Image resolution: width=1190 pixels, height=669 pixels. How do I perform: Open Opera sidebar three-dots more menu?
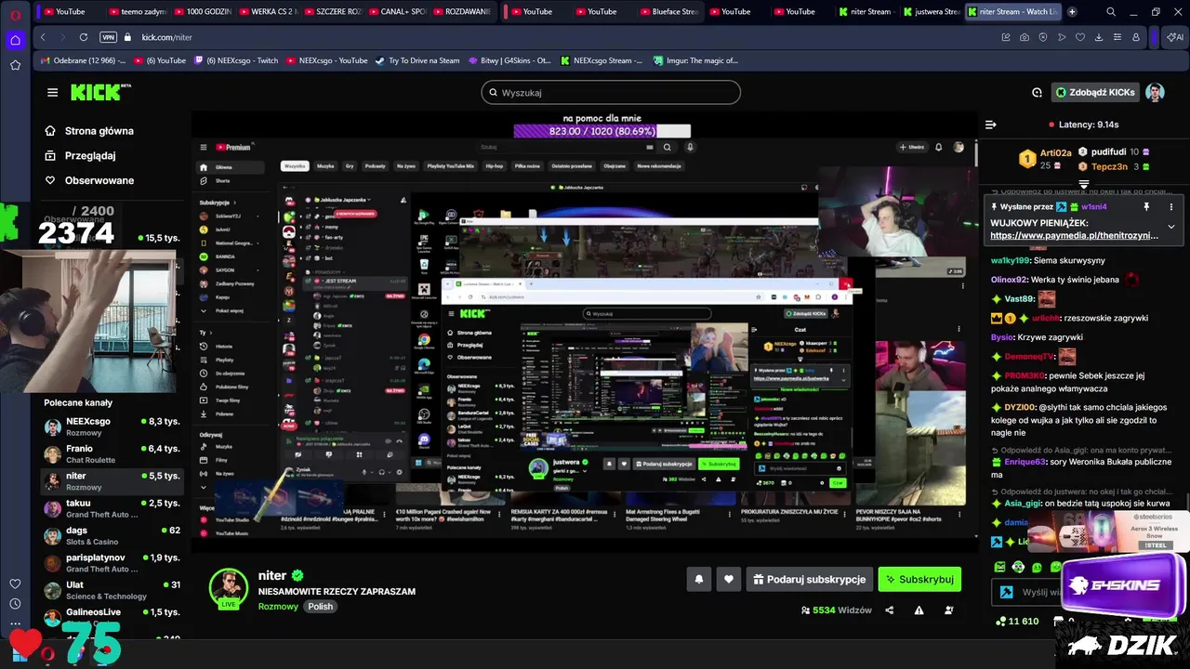point(15,623)
